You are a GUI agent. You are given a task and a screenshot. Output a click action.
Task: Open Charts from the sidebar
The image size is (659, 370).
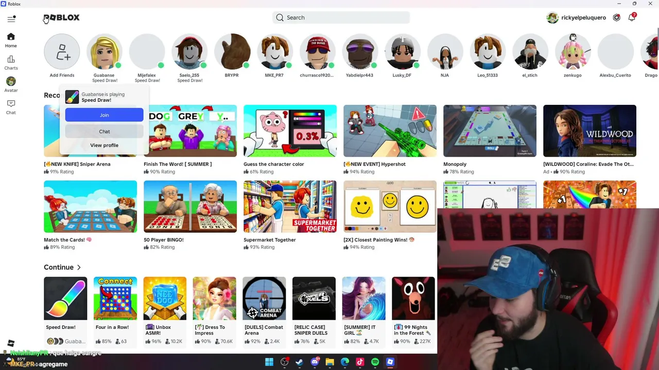pyautogui.click(x=11, y=63)
